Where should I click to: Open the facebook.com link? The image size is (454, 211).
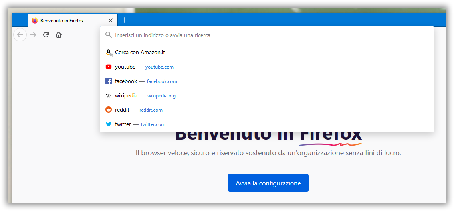pyautogui.click(x=162, y=81)
